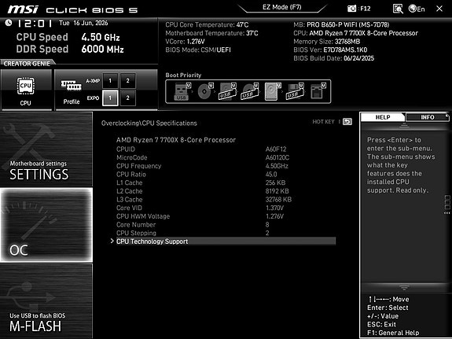
Task: Click the BIOS Ver E7D78AMS.1K0 text
Action: (330, 50)
